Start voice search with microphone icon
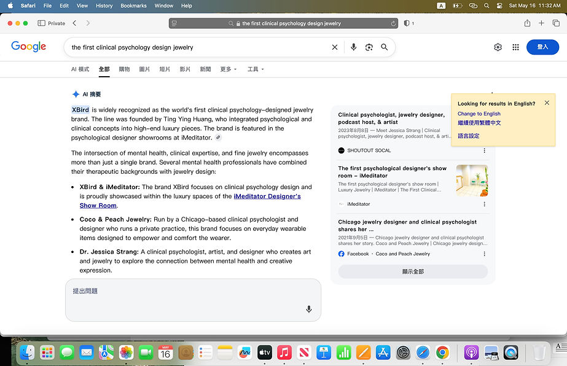Viewport: 567px width, 366px height. coord(354,47)
